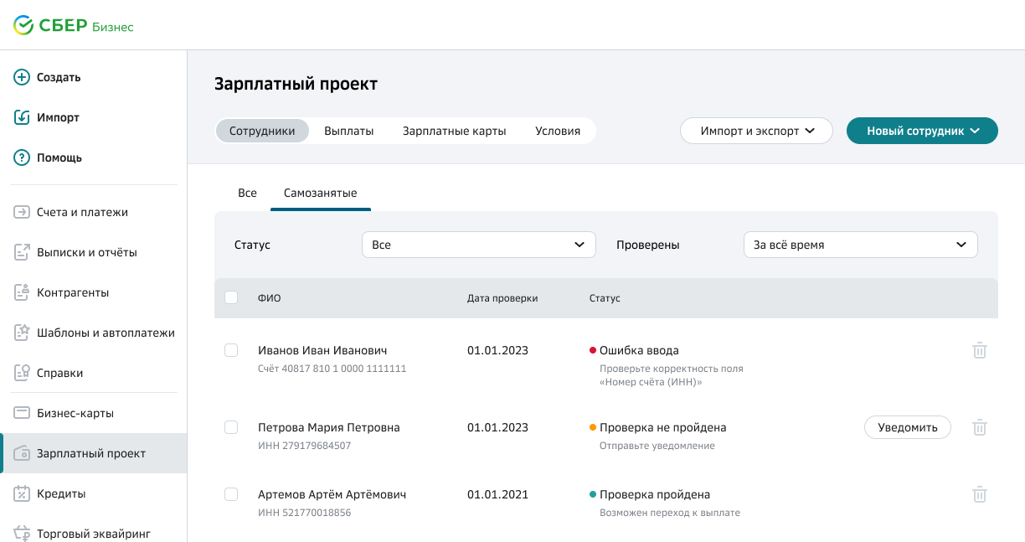Image resolution: width=1025 pixels, height=542 pixels.
Task: Click the Контрагенты sidebar icon
Action: tap(22, 292)
